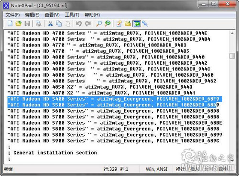Click the HD 5700 line ending in DEV_68B8
Viewport: 239px width, 176px height.
(113, 117)
